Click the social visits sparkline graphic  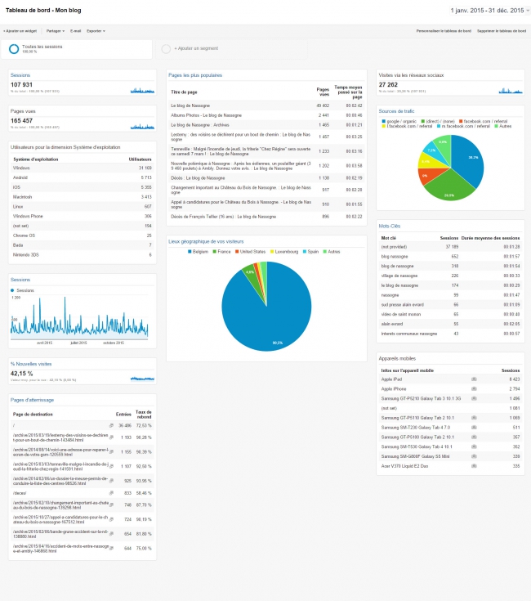point(511,91)
